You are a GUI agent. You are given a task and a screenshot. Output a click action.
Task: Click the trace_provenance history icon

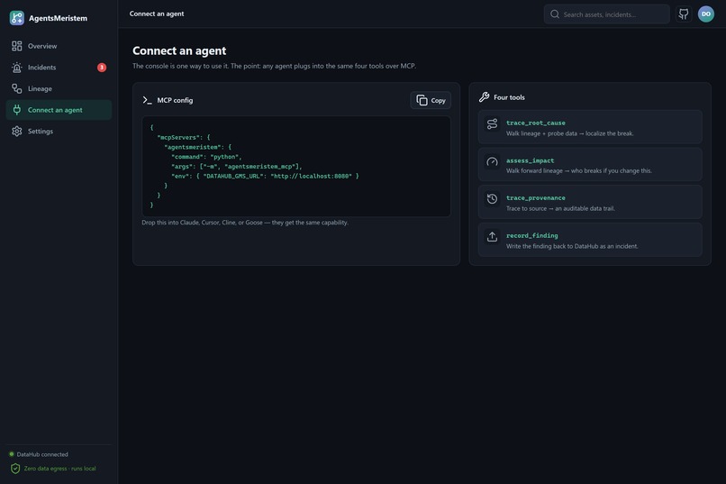pyautogui.click(x=492, y=199)
